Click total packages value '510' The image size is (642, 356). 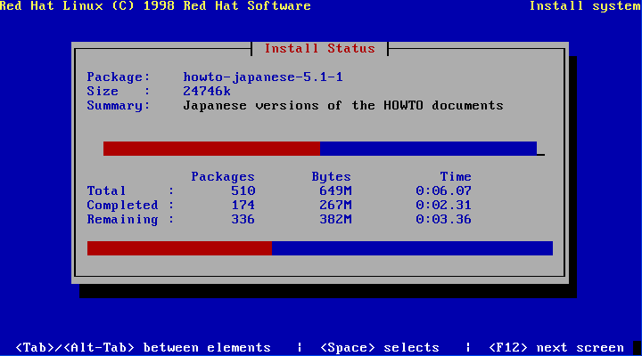pyautogui.click(x=243, y=190)
